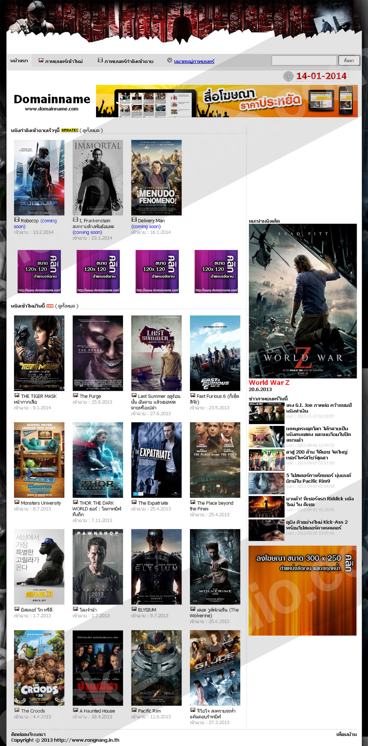Click the image icon next to Fast Furious 6
368x746 pixels.
point(192,395)
